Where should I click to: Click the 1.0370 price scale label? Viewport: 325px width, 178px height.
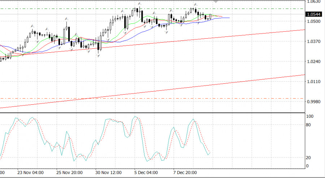(313, 42)
